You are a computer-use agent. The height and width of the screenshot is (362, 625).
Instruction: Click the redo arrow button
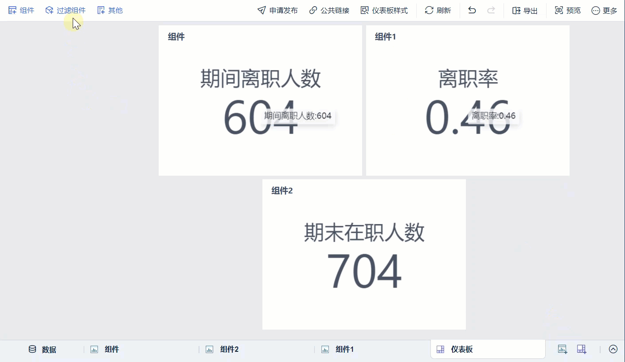tap(491, 10)
